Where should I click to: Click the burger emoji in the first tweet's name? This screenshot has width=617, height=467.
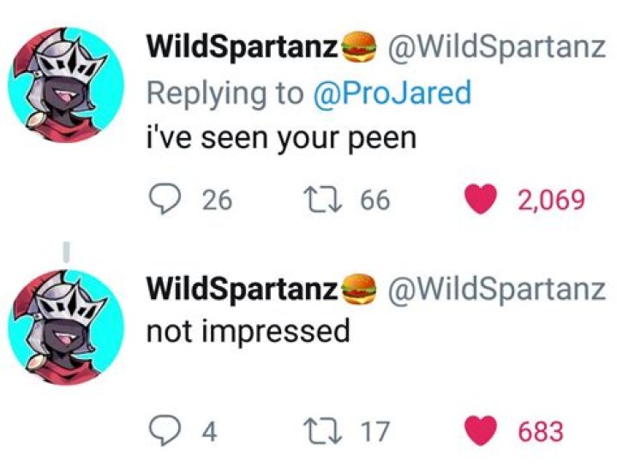click(360, 48)
